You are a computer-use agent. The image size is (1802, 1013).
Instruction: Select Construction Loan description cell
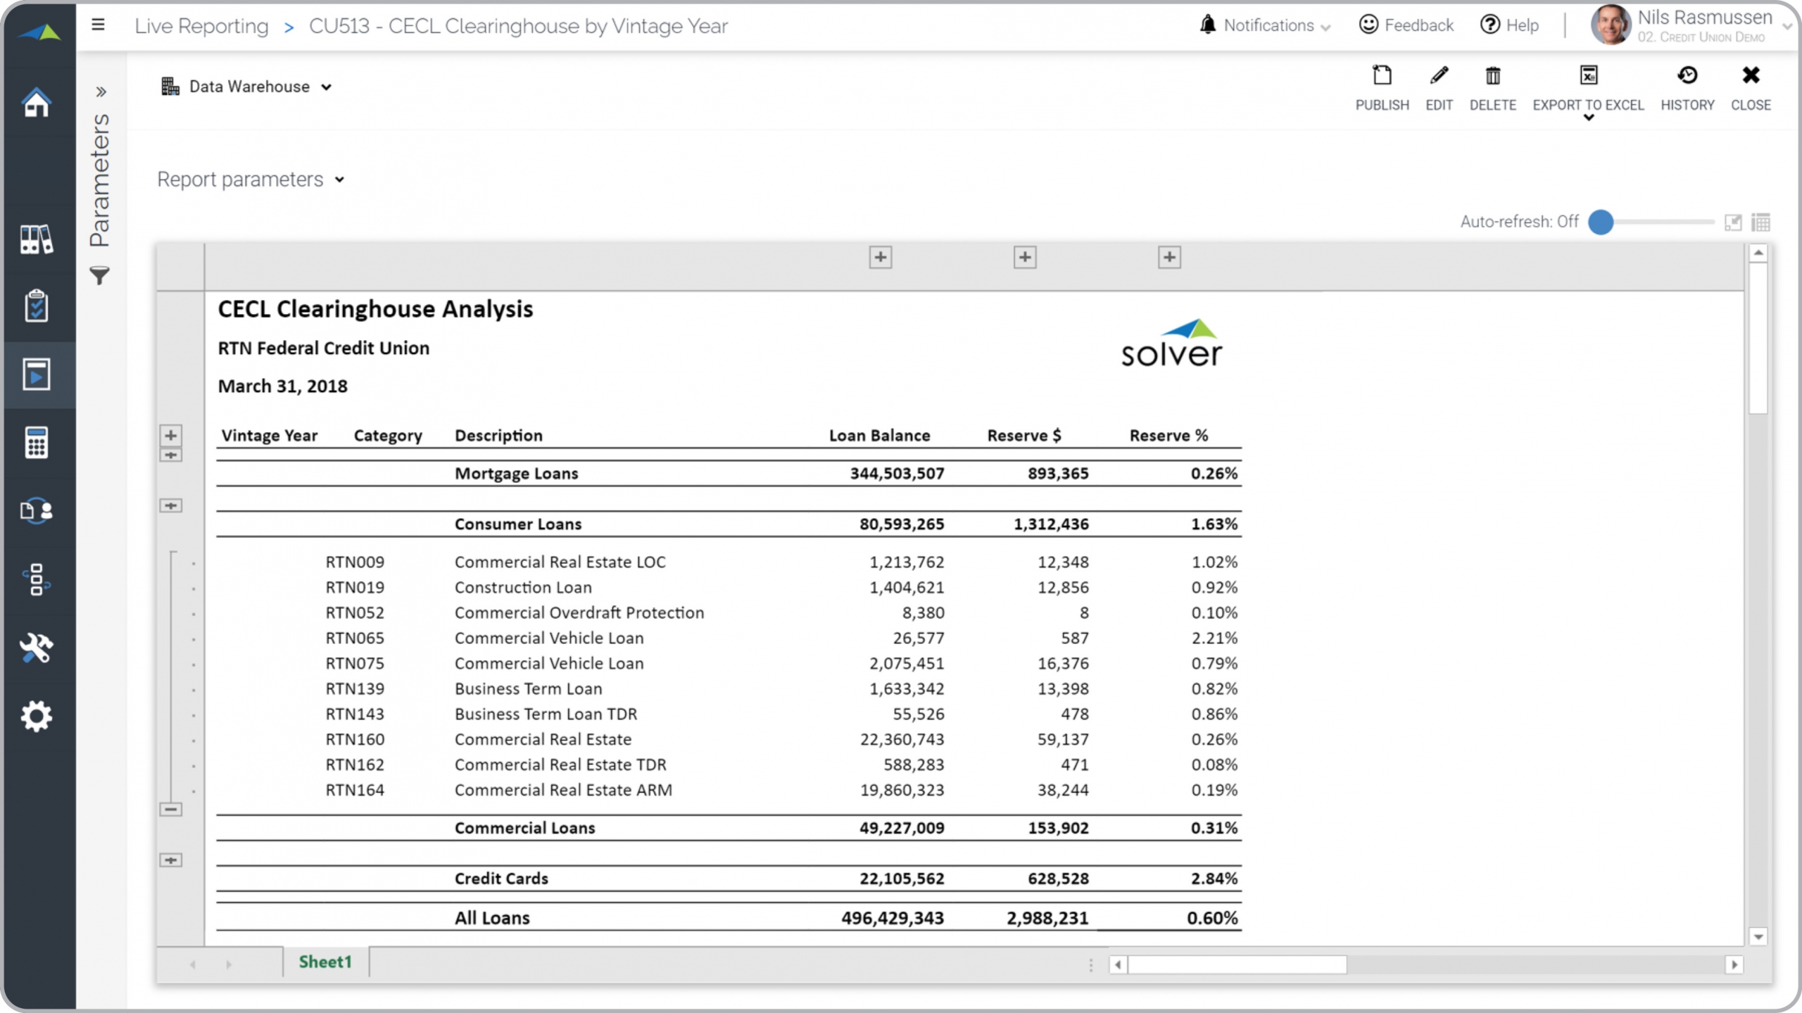(523, 587)
